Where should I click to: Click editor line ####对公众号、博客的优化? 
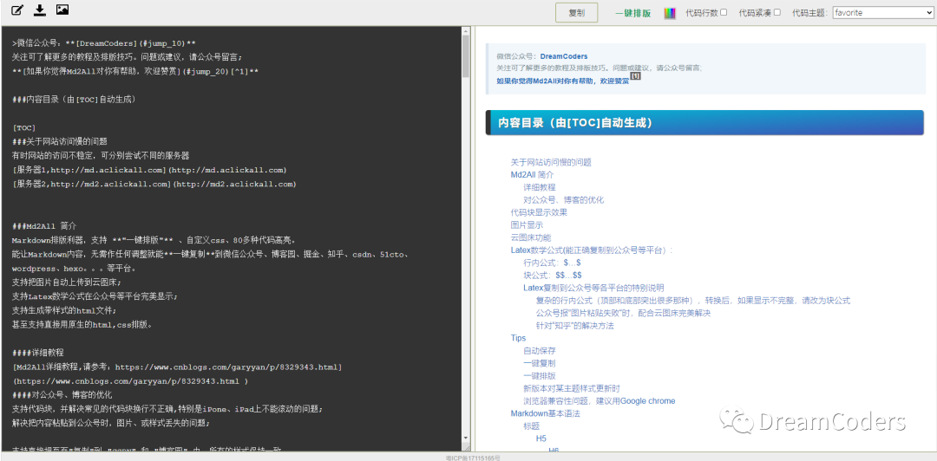coord(62,395)
